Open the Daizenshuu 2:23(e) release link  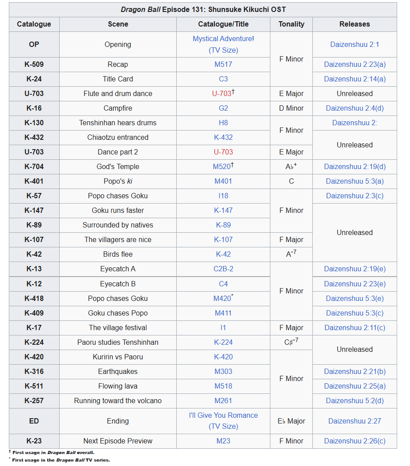click(x=354, y=284)
